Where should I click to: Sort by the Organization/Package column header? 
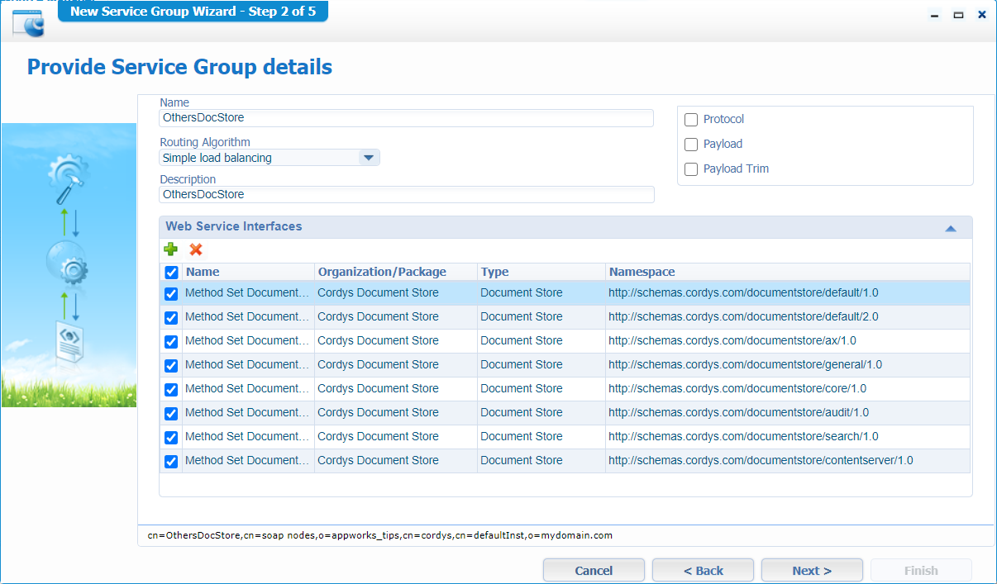click(382, 272)
